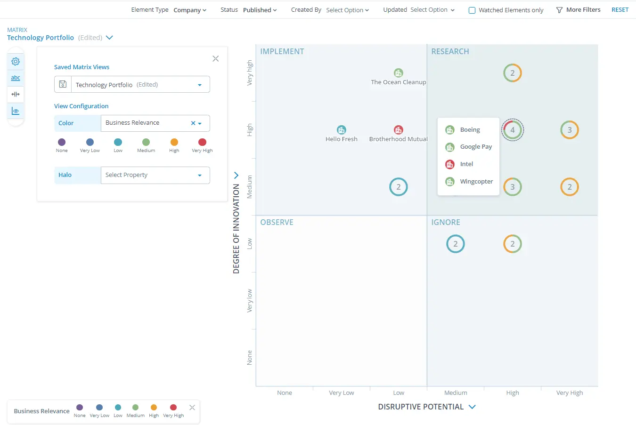Close the Saved Matrix Views panel
This screenshot has width=636, height=425.
[x=216, y=59]
